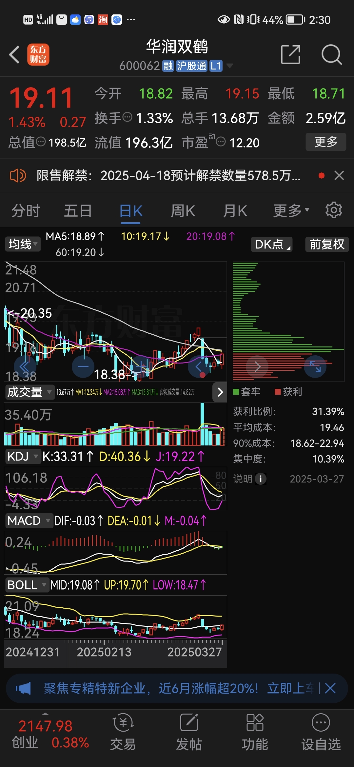Open the search magnifier icon

click(x=332, y=54)
